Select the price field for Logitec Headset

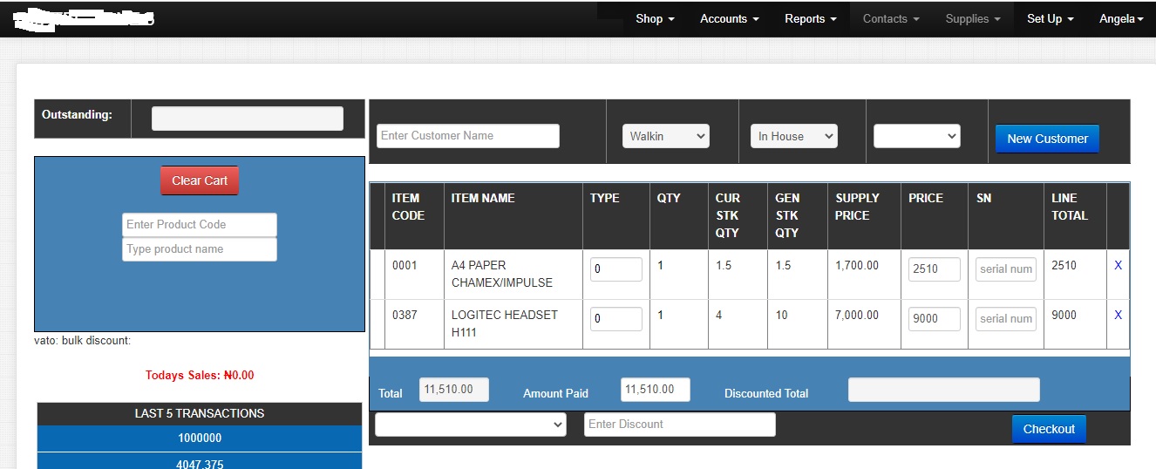(x=934, y=319)
